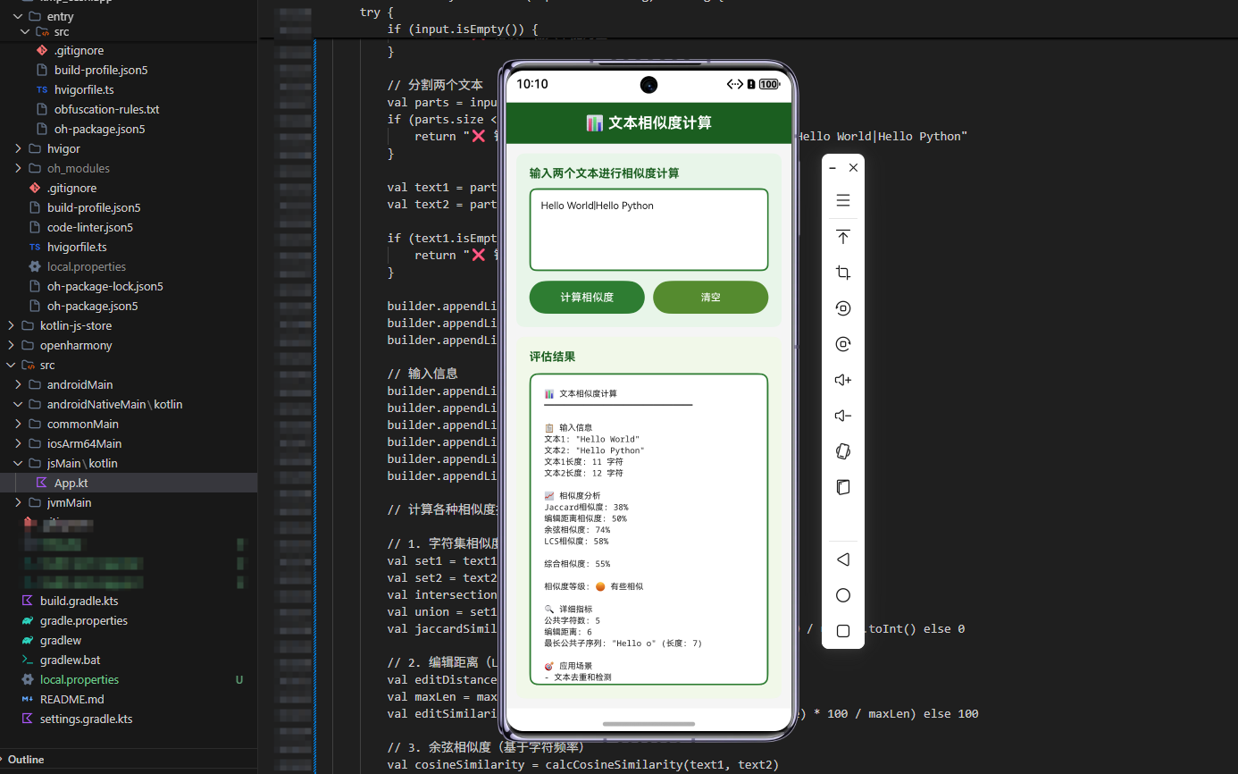This screenshot has width=1238, height=774.
Task: Open obfuscation-rules.txt
Action: pos(106,109)
